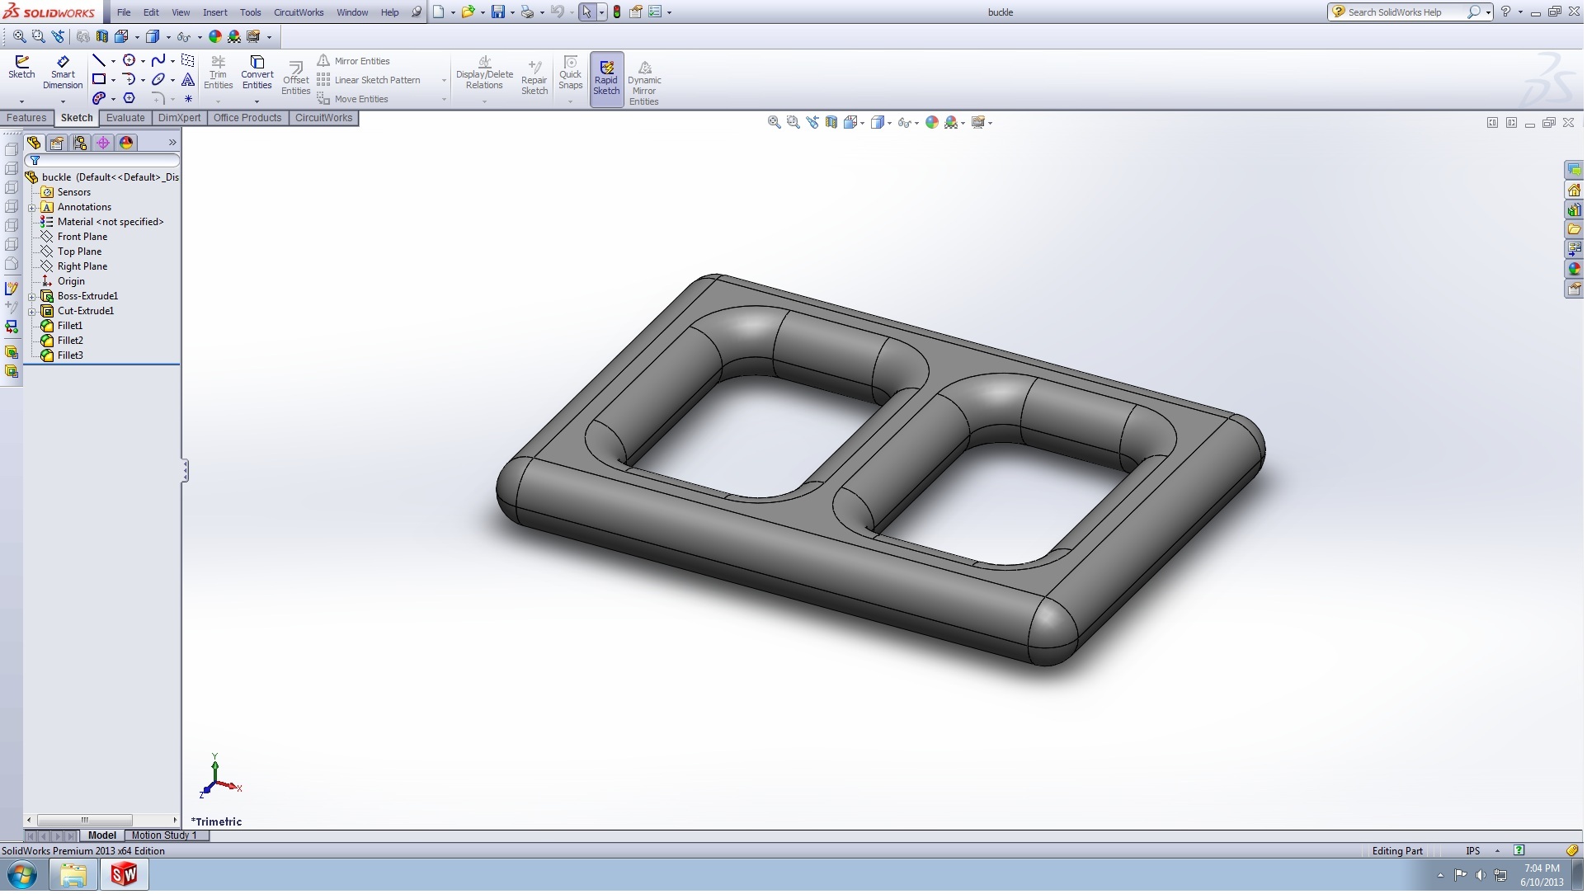Screen dimensions: 1587x894
Task: Click Dynamic Mirror Entities tool
Action: (x=645, y=83)
